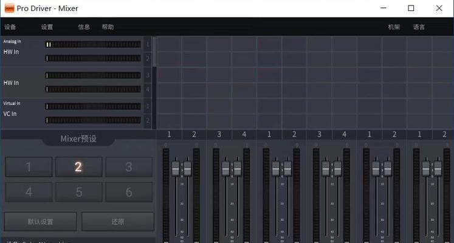454x243 pixels.
Task: Open the 设备 menu
Action: pyautogui.click(x=10, y=27)
